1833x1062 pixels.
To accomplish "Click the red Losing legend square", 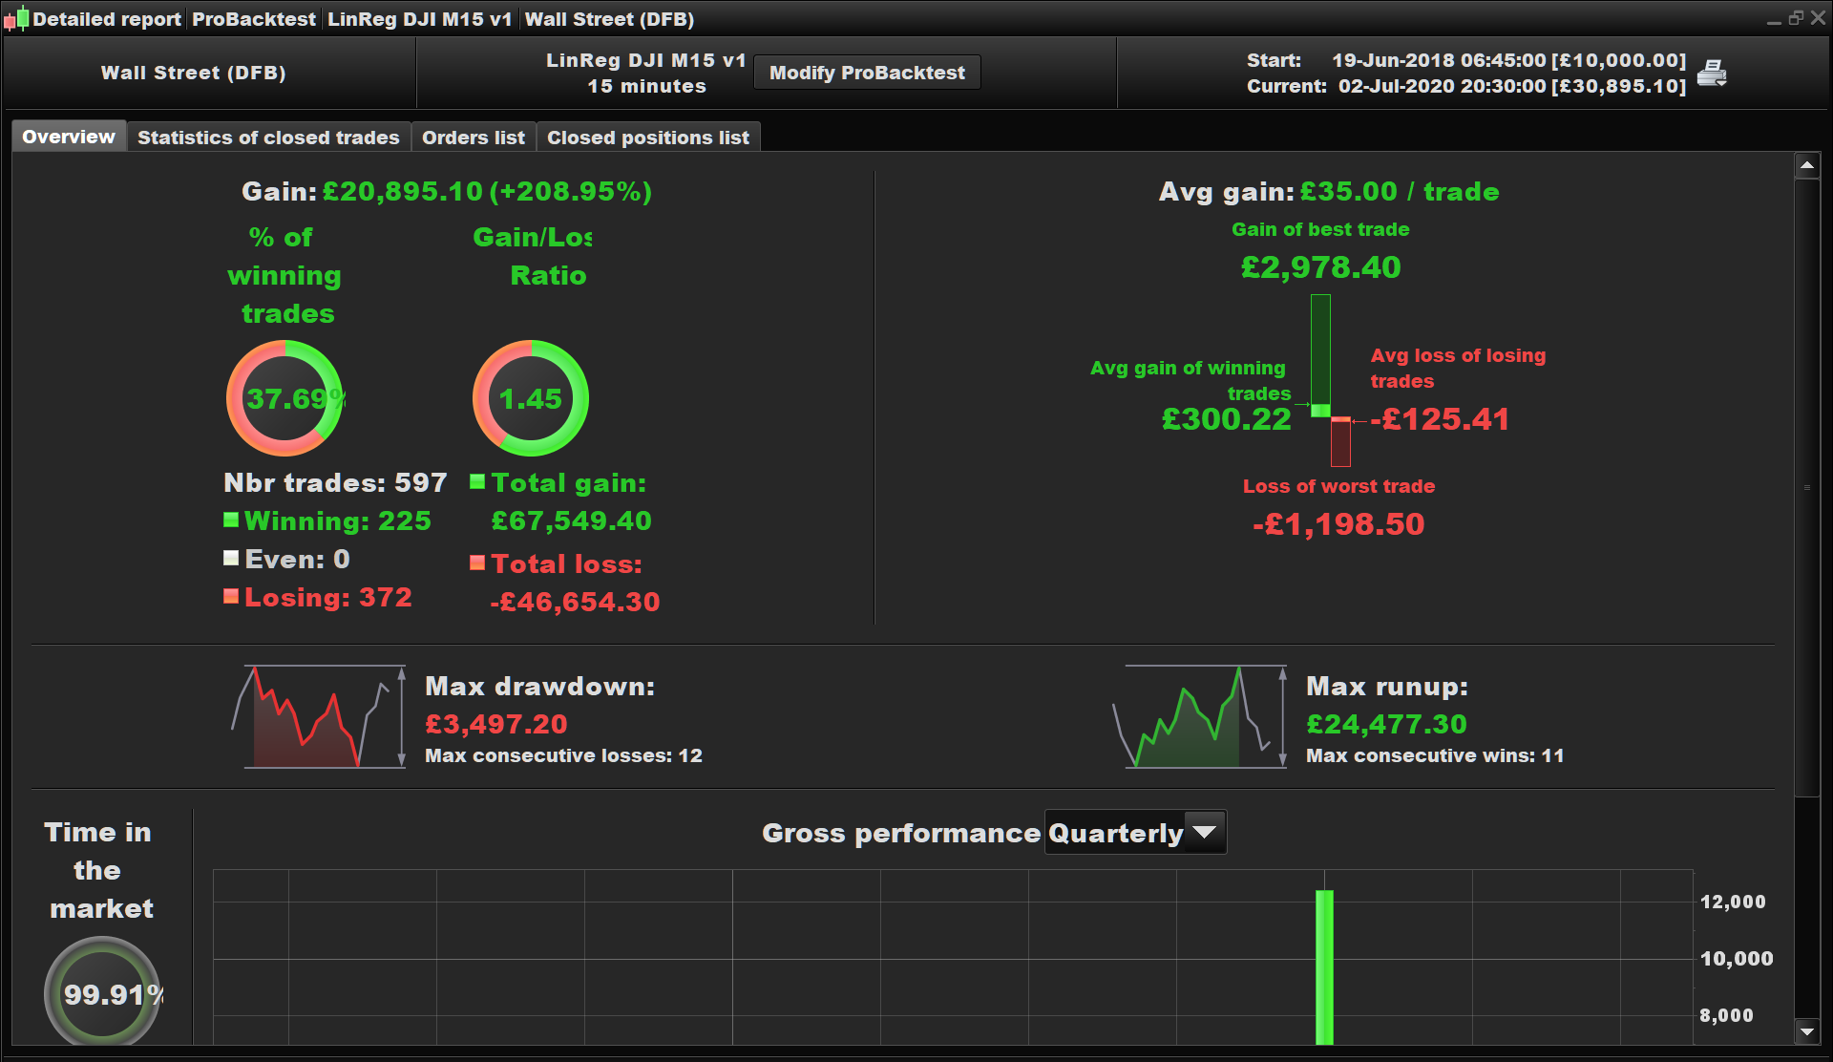I will pos(231,597).
